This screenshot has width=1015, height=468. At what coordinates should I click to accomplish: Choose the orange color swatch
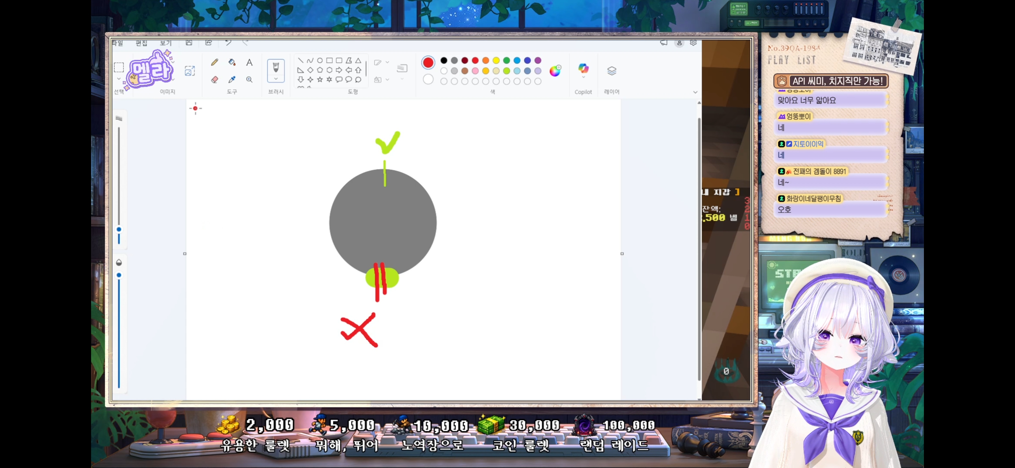(485, 60)
